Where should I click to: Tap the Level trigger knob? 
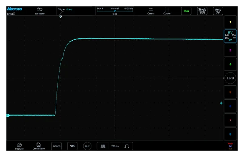click(x=230, y=78)
